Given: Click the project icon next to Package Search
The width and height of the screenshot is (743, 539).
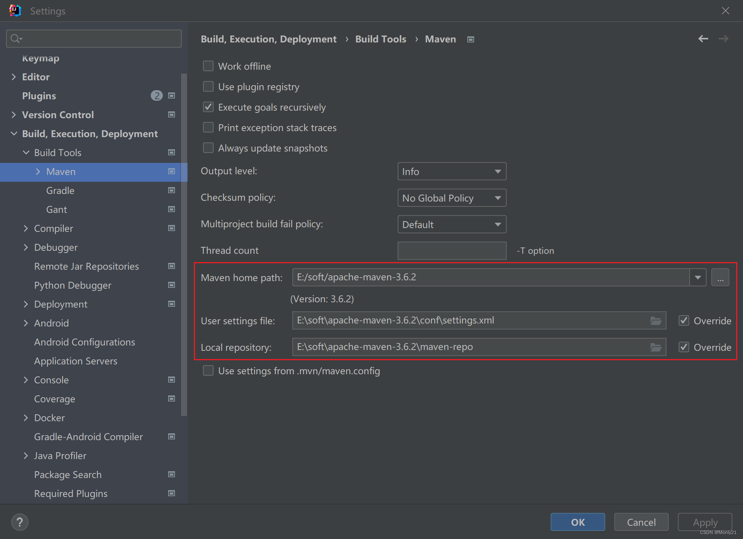Looking at the screenshot, I should (x=172, y=475).
